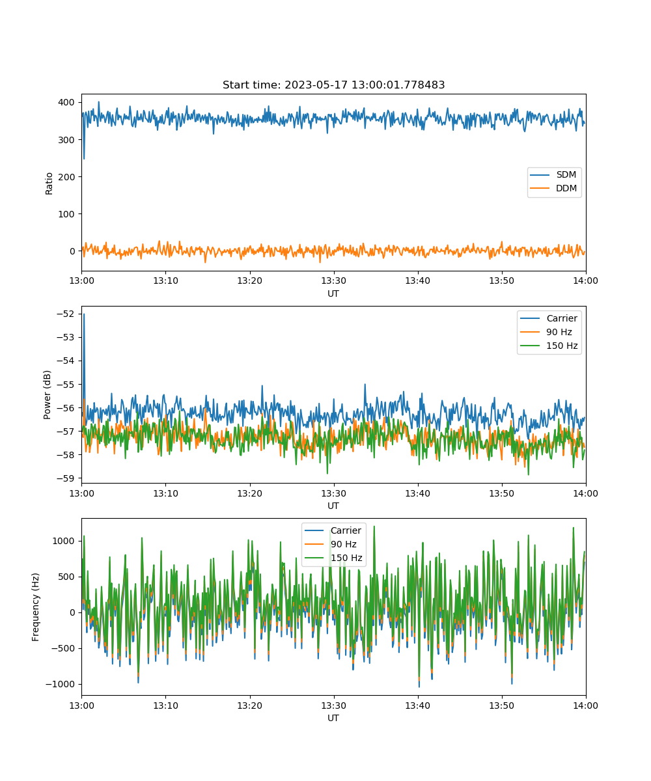
Task: Click 'DDM' in the Ratio plot legend
Action: click(x=566, y=189)
